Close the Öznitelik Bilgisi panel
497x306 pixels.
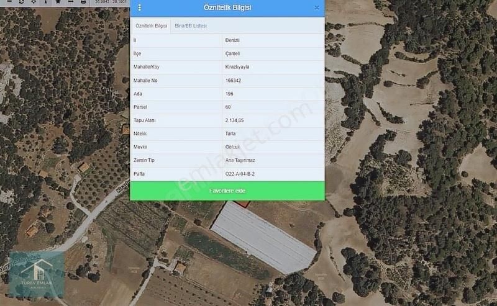[x=317, y=7]
